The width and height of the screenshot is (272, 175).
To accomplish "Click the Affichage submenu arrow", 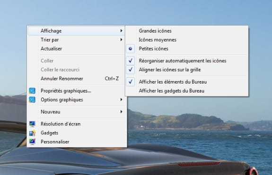I will [x=121, y=31].
